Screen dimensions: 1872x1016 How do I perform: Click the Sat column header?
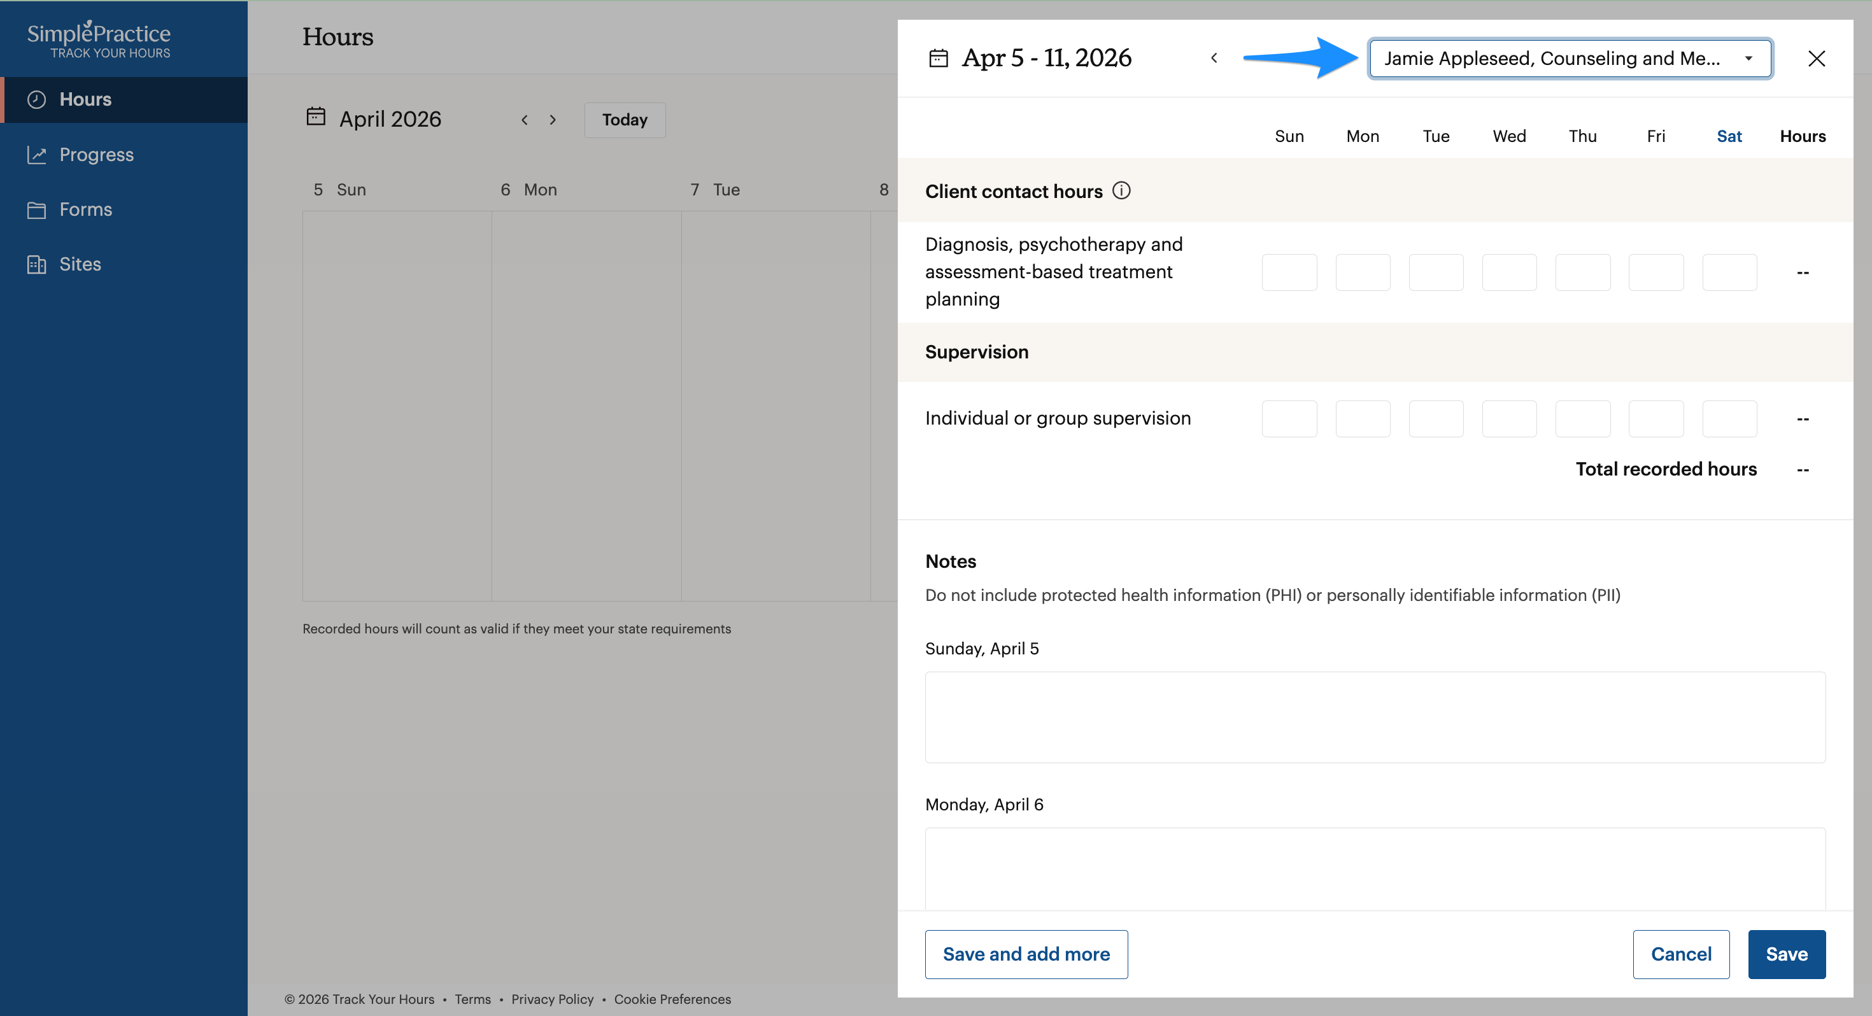click(x=1729, y=136)
